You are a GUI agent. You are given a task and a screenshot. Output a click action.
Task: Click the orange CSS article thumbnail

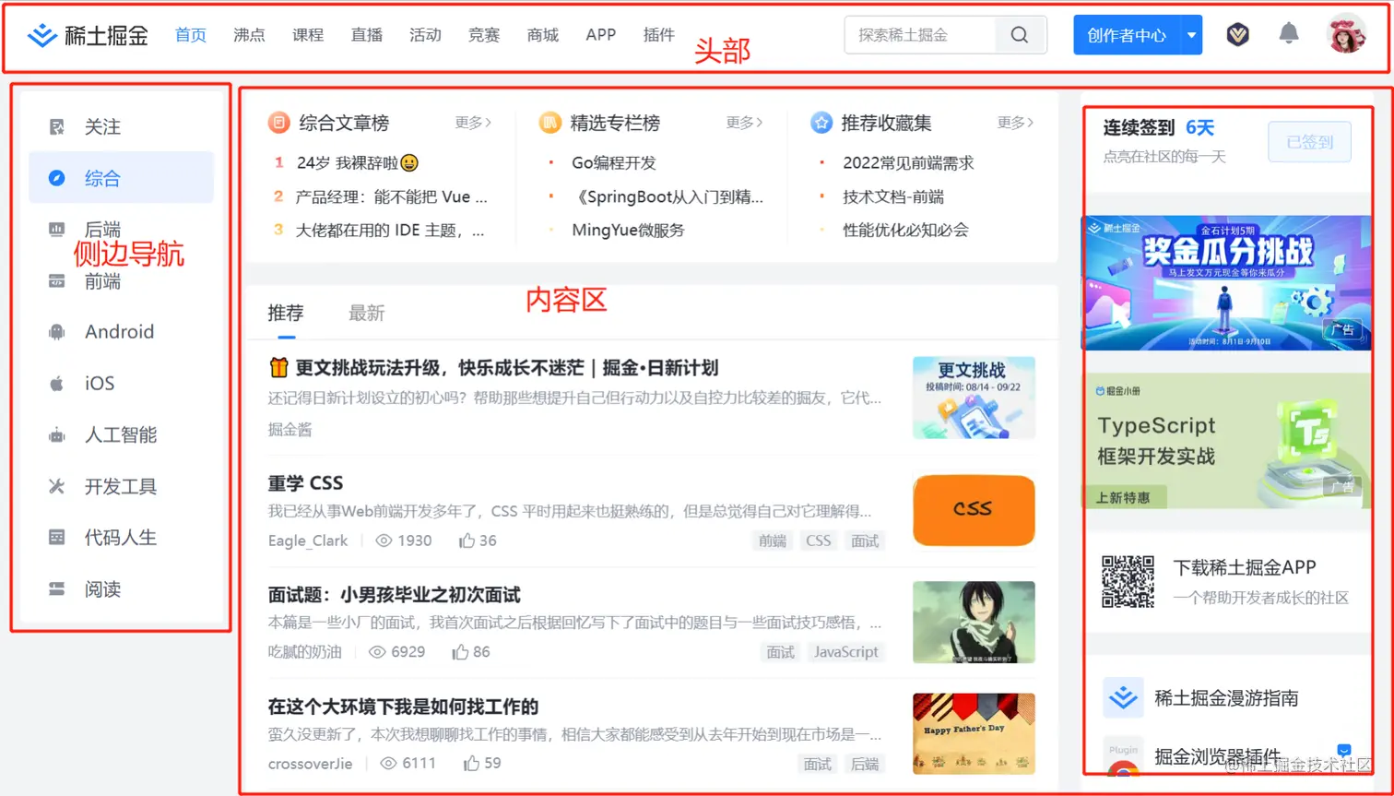click(x=974, y=510)
